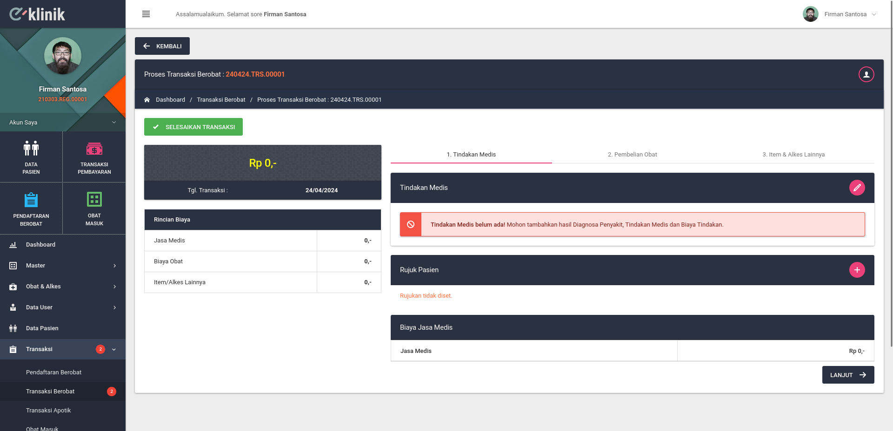Go back with the Kembali button

[162, 46]
